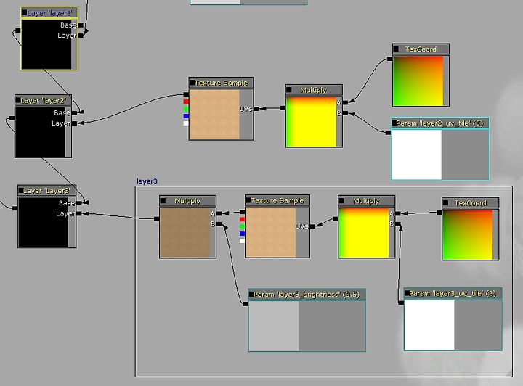This screenshot has width=523, height=386.
Task: Click red channel pin on layer2's Texture Sample
Action: (x=186, y=102)
